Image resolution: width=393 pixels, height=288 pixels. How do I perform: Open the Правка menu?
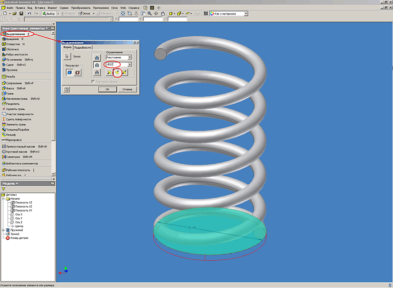point(20,8)
